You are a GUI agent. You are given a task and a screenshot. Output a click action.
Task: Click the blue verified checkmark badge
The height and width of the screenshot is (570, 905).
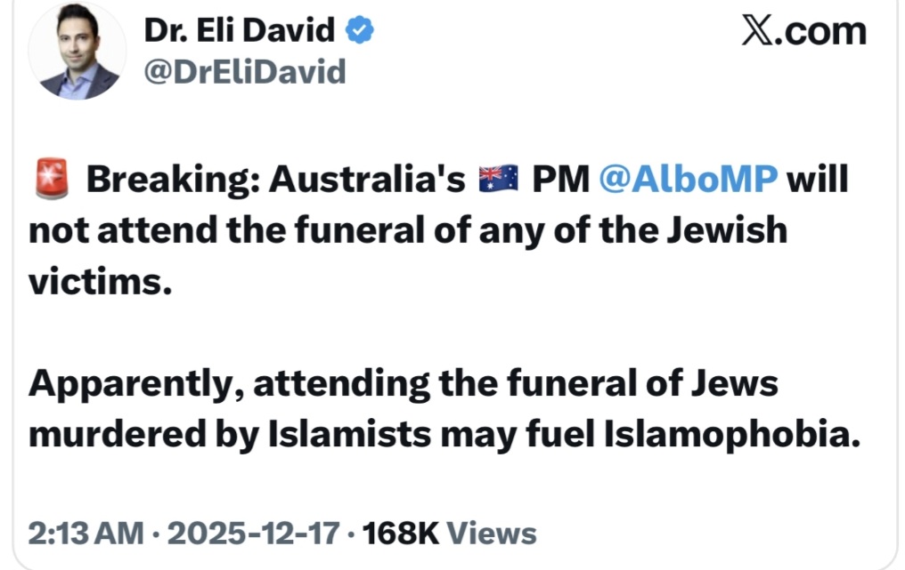[x=359, y=31]
